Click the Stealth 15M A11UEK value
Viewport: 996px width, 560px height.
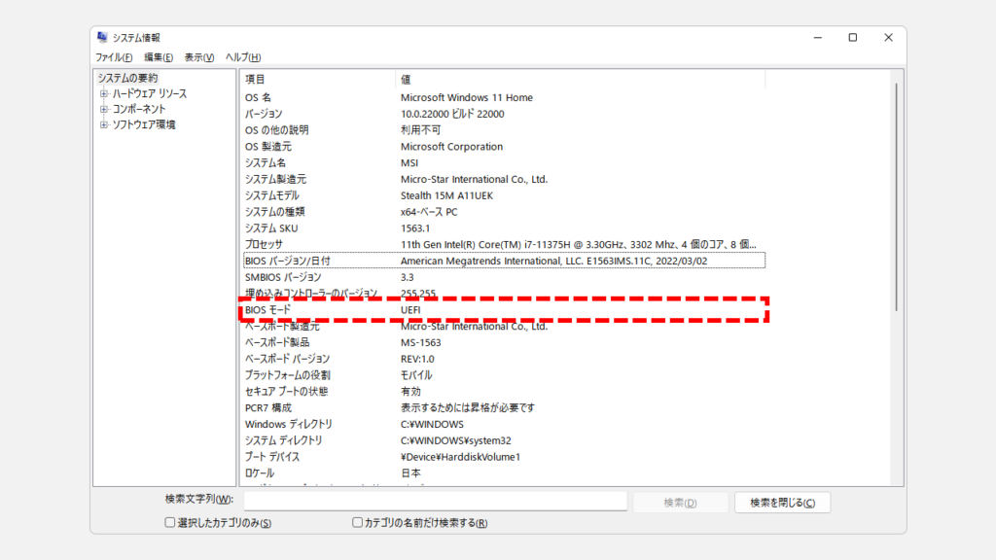446,195
